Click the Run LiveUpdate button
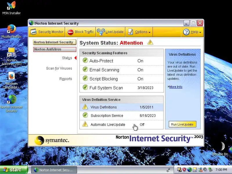This screenshot has width=232, height=174. pyautogui.click(x=182, y=124)
